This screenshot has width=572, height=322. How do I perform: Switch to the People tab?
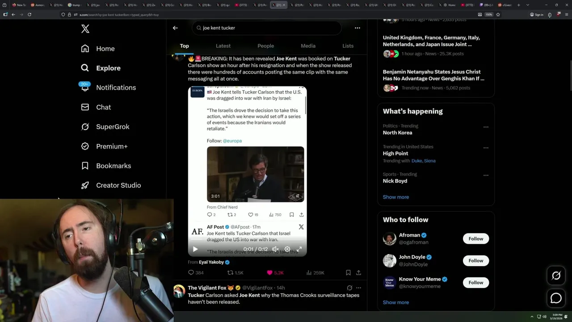coord(265,46)
